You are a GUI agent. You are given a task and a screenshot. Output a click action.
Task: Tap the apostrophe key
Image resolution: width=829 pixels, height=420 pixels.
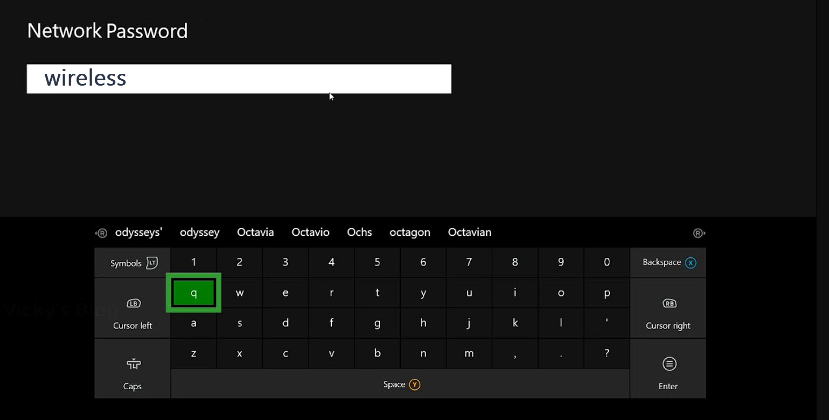click(x=607, y=323)
